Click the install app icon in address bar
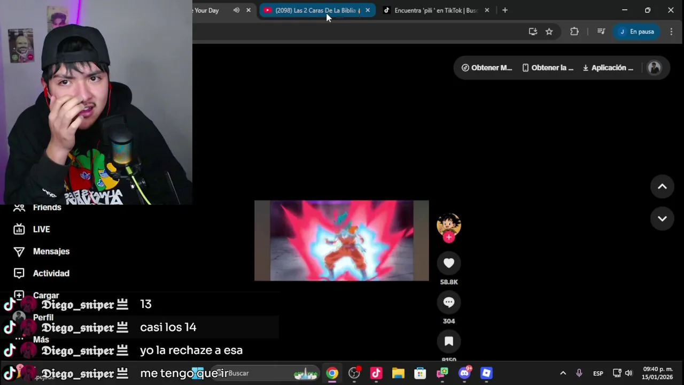Viewport: 684px width, 385px height. (x=533, y=32)
